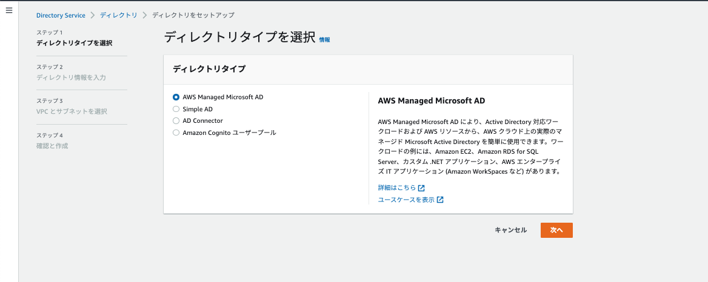
Task: Click the ステップ 2 label
Action: 49,67
